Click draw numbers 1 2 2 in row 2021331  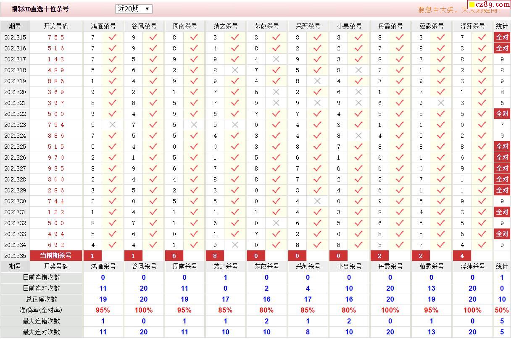tap(56, 212)
